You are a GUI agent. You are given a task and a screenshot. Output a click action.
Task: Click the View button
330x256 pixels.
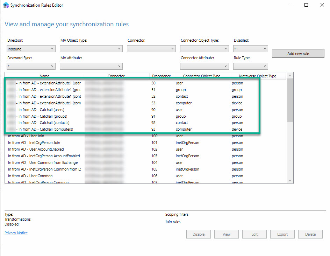coord(227,234)
